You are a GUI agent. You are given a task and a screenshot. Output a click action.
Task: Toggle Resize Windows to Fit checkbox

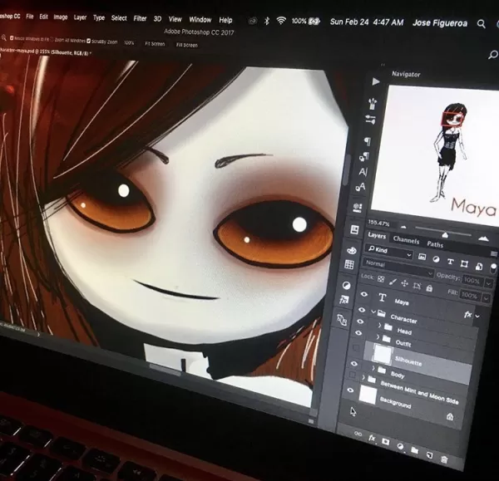coord(12,38)
